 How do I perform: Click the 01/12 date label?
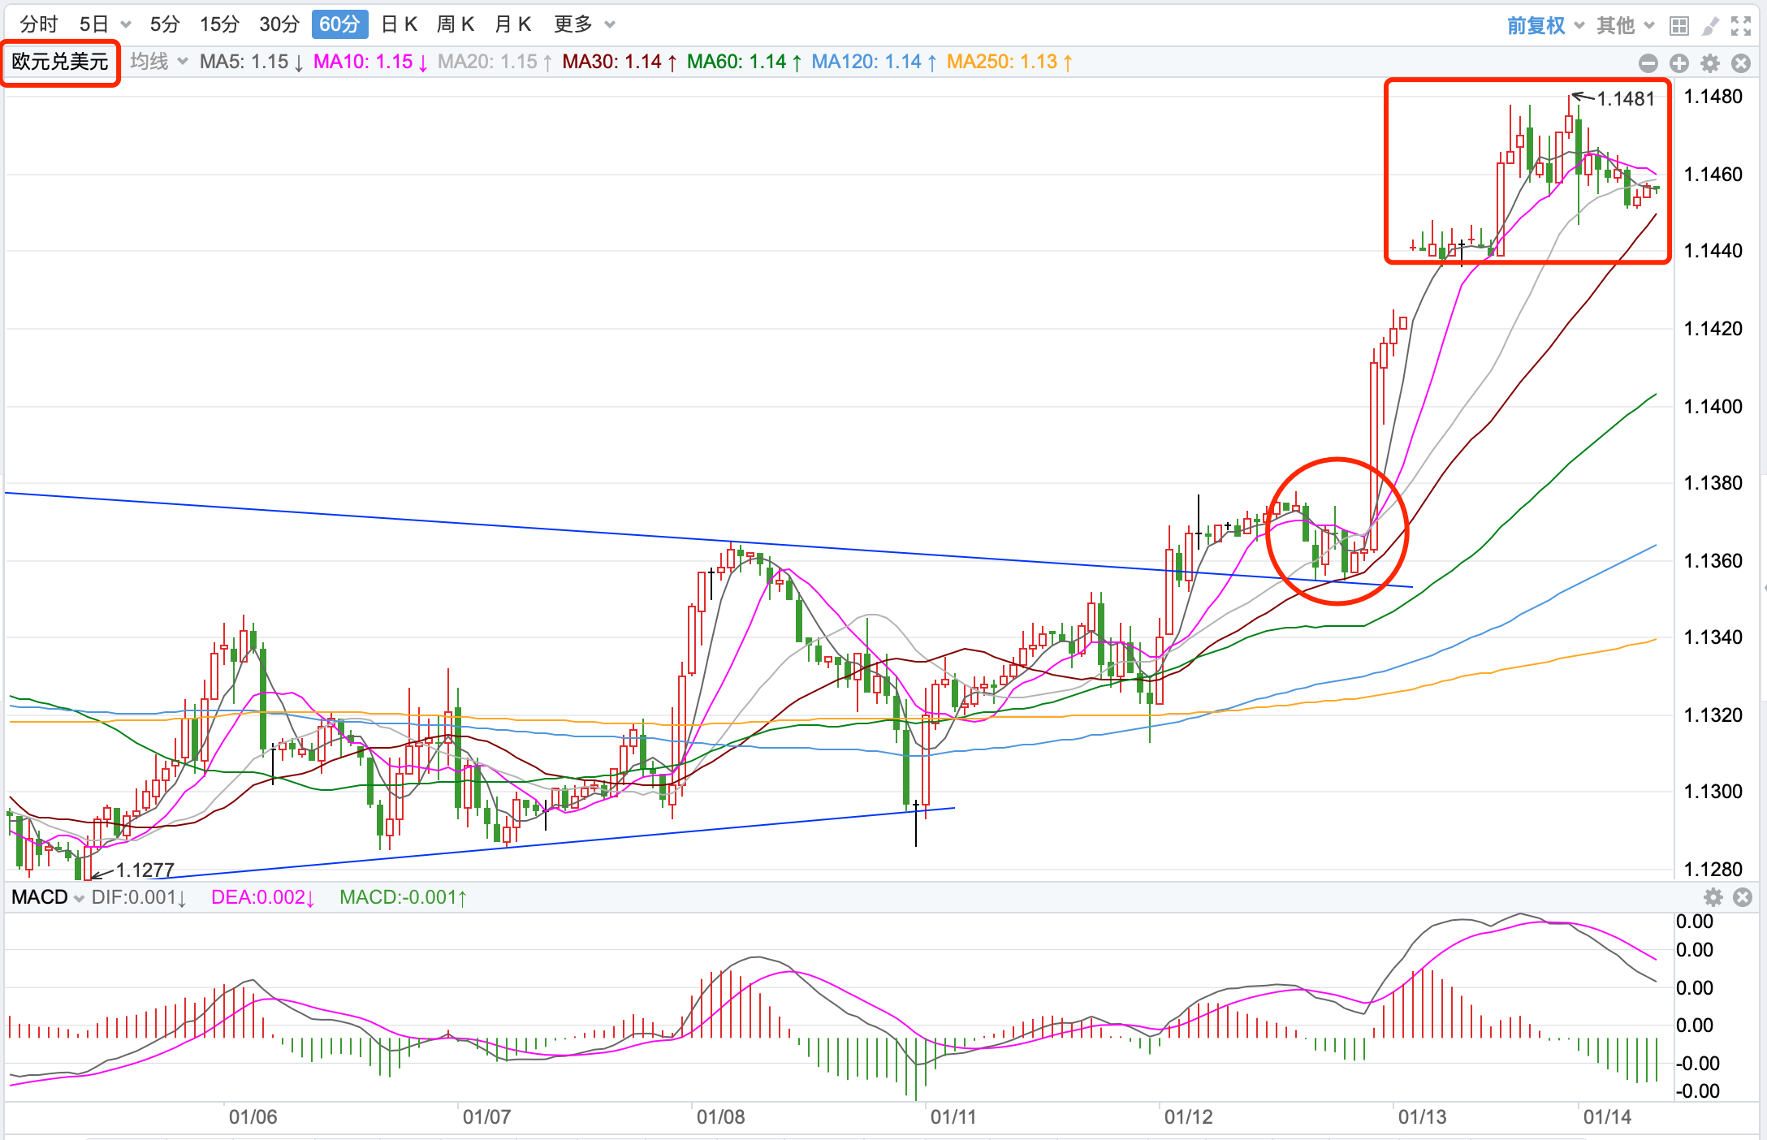coord(1188,1117)
